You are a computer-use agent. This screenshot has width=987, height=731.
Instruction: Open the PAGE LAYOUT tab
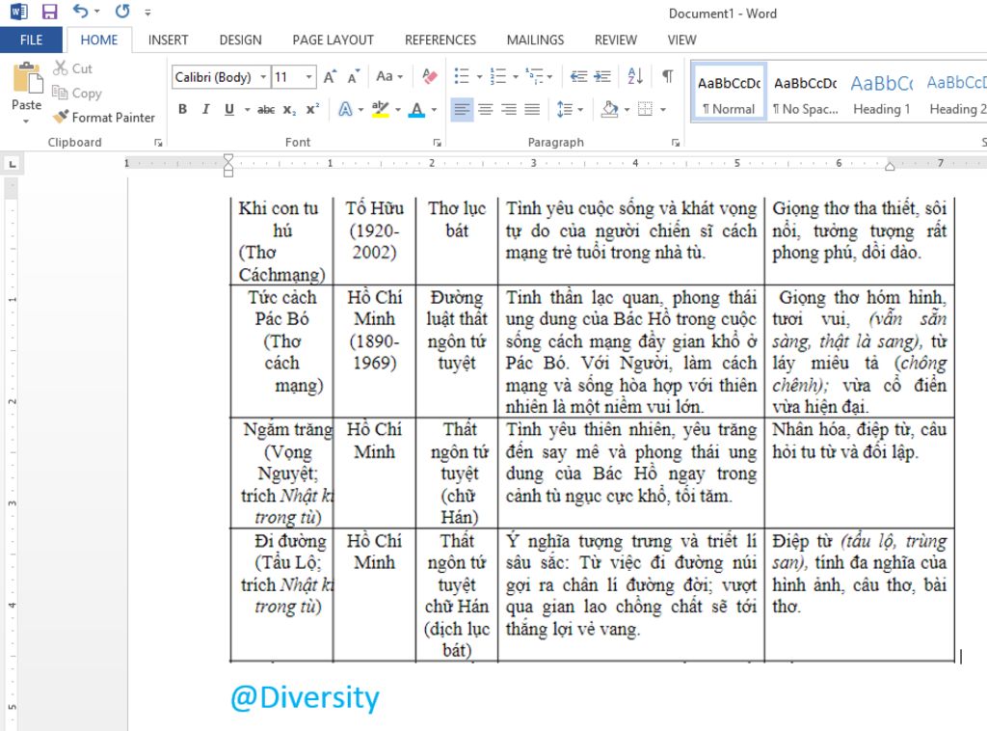(333, 40)
